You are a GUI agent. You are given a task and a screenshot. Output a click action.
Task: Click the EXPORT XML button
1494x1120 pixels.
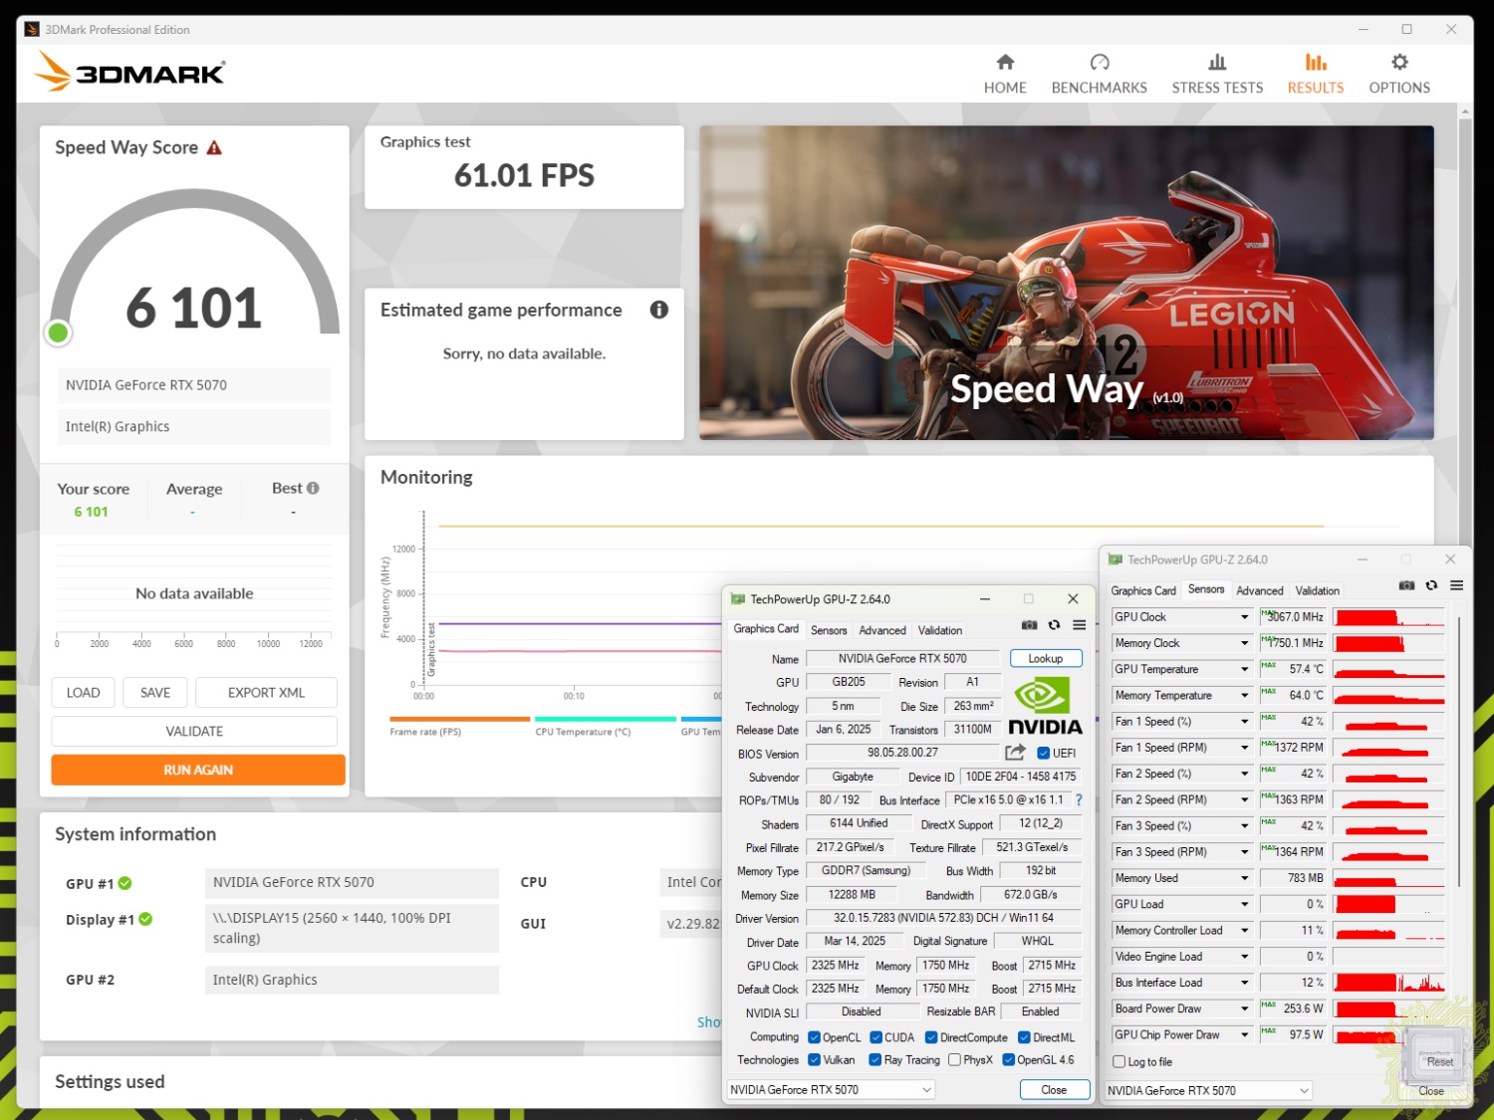click(266, 693)
